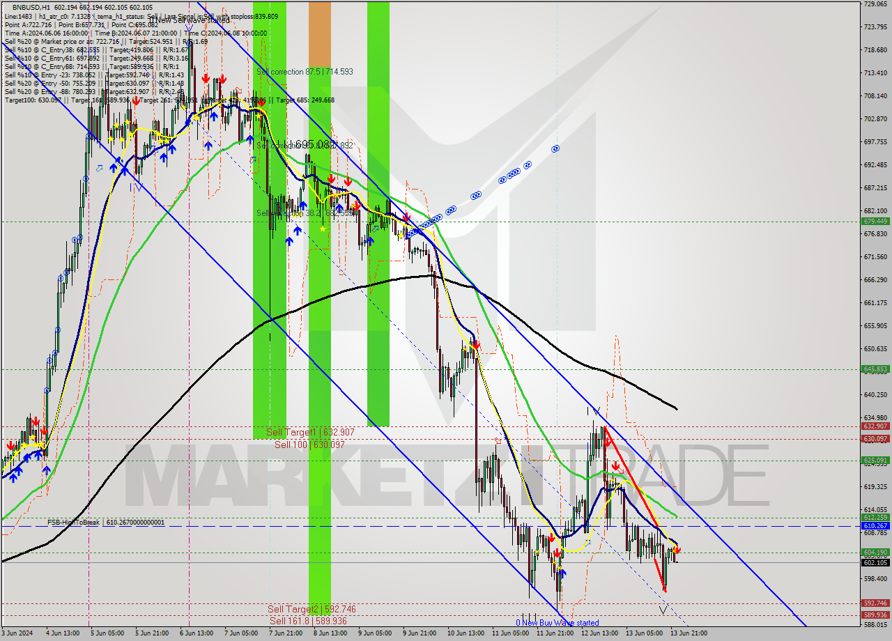The image size is (892, 641).
Task: Click the BNBUSD,H1 chart title
Action: pyautogui.click(x=32, y=7)
